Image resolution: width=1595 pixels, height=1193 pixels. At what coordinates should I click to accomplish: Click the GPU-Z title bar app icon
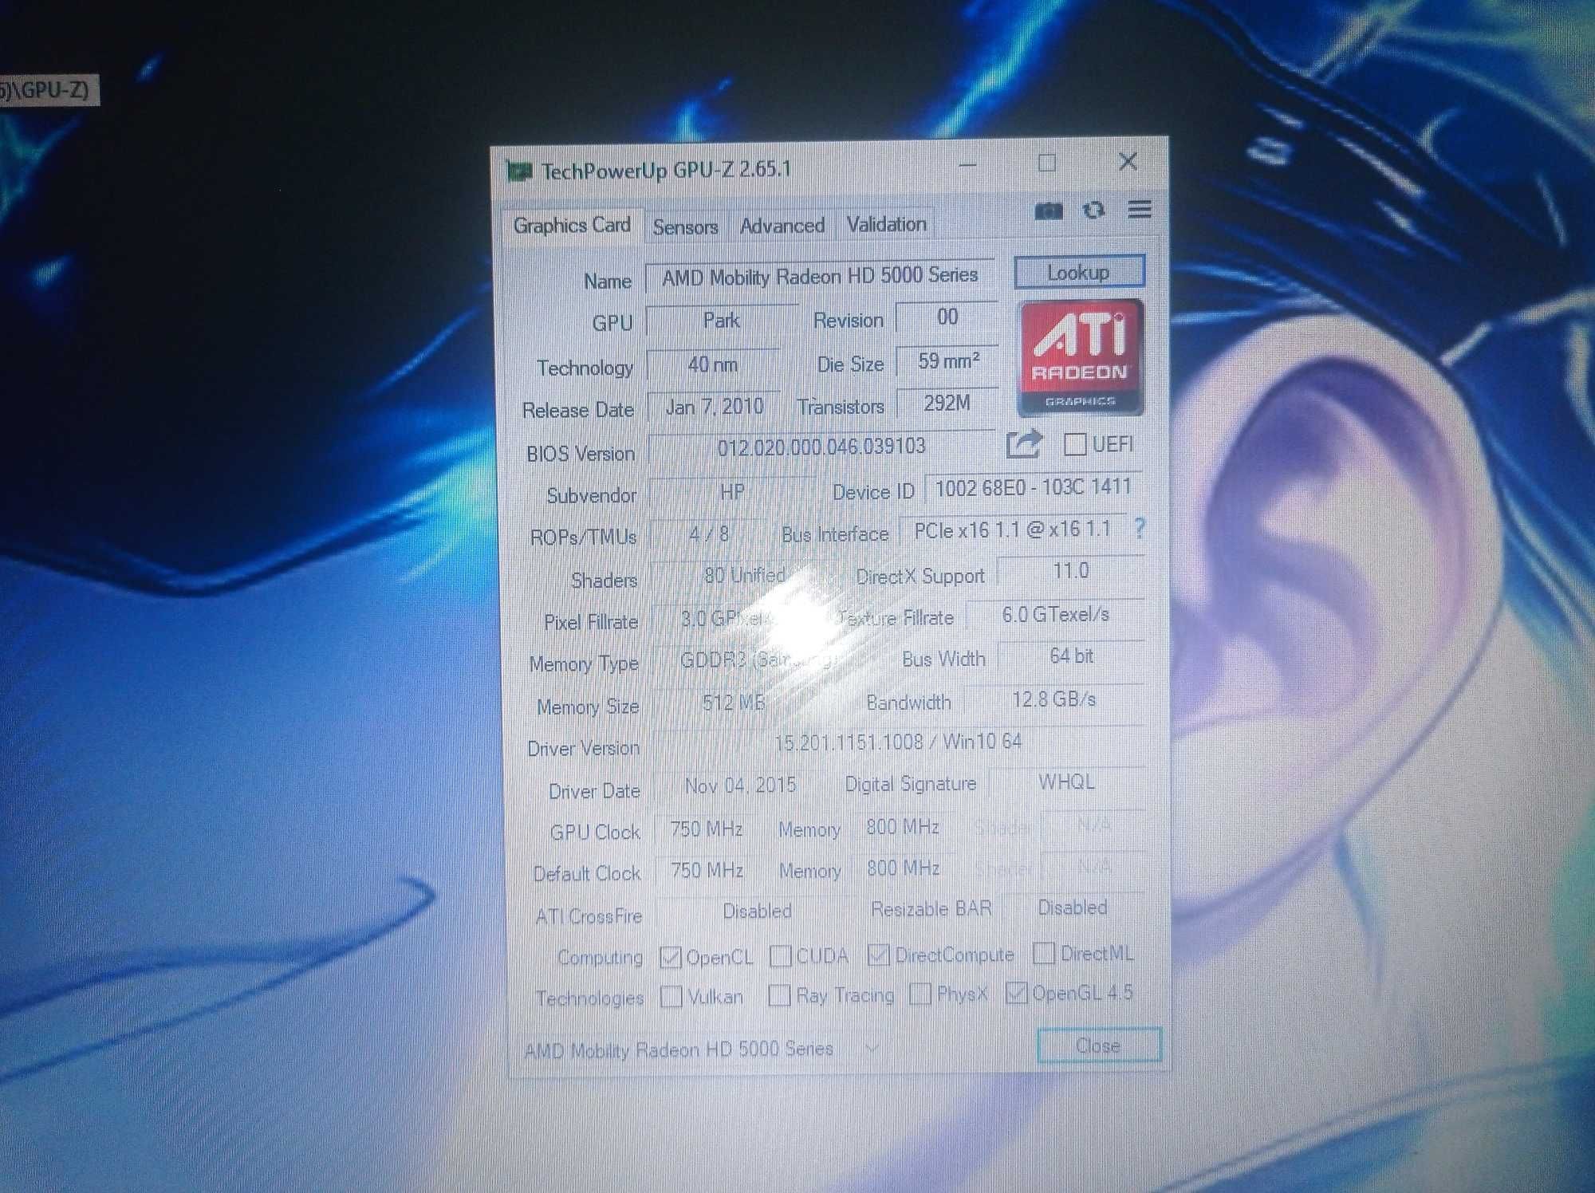coord(518,171)
